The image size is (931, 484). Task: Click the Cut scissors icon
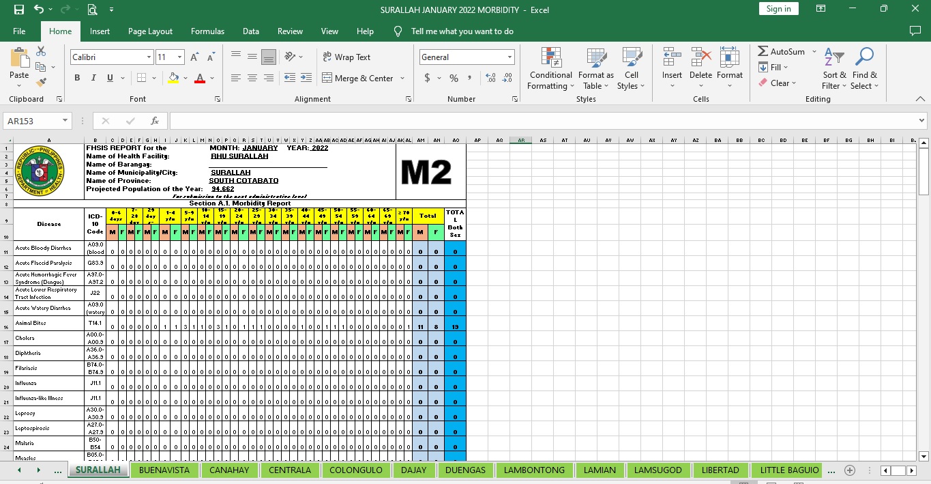tap(41, 51)
